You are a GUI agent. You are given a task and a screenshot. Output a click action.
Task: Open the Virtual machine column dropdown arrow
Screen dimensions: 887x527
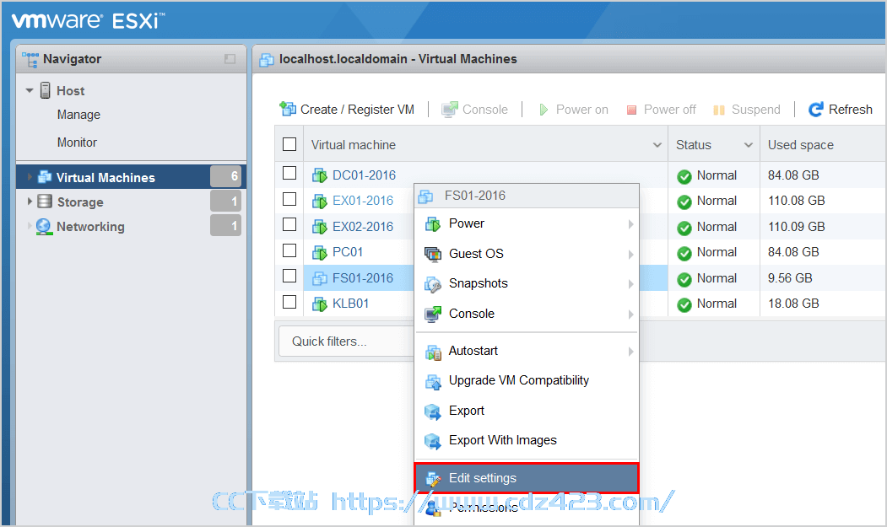pyautogui.click(x=657, y=145)
